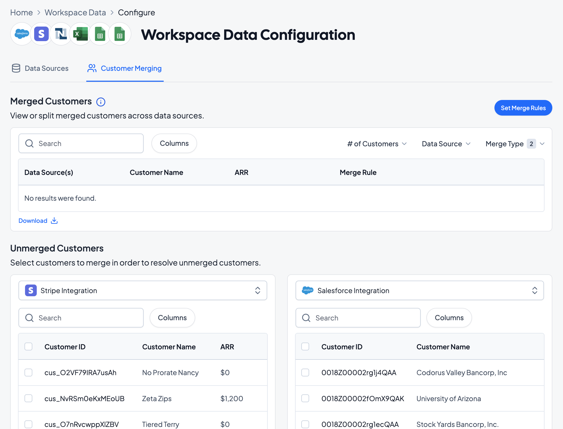The image size is (563, 429).
Task: Open the Merged Customers info tooltip icon
Action: click(101, 102)
